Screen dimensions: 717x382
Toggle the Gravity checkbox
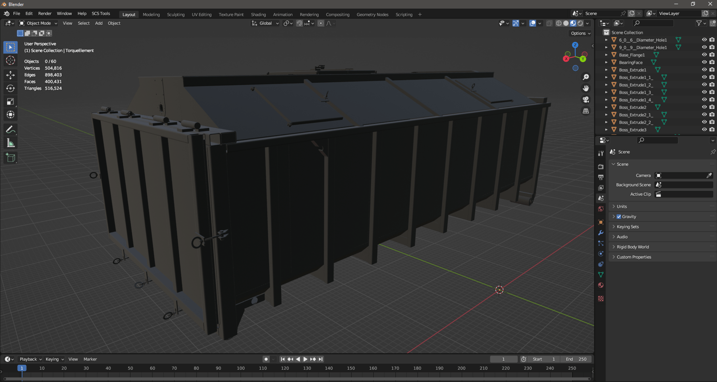tap(619, 217)
